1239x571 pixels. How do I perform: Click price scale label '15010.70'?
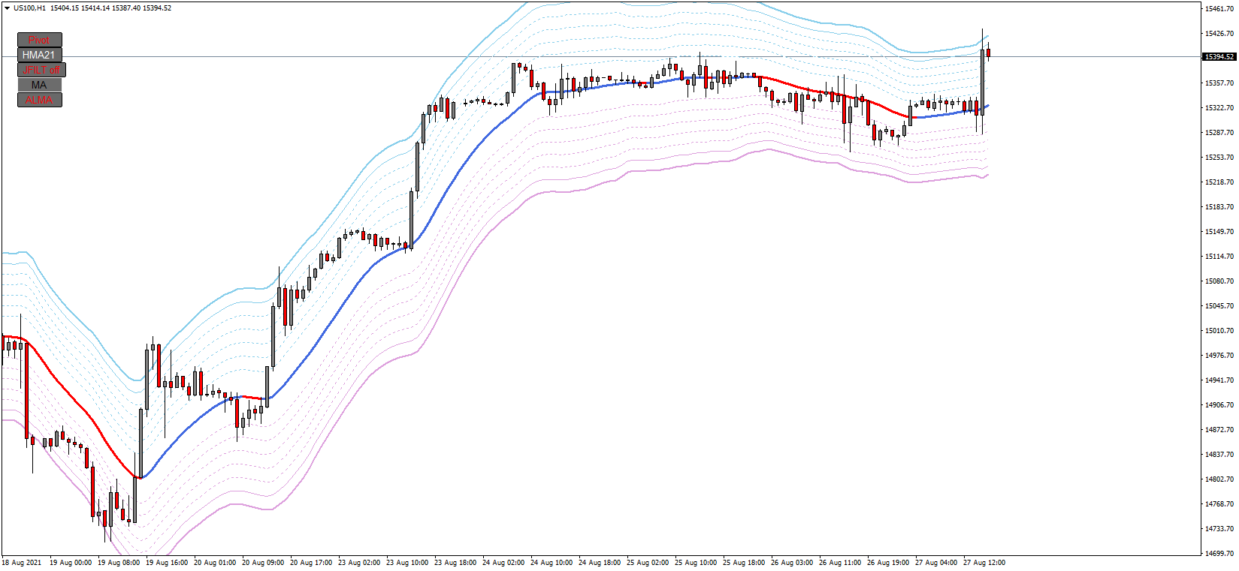(1219, 331)
